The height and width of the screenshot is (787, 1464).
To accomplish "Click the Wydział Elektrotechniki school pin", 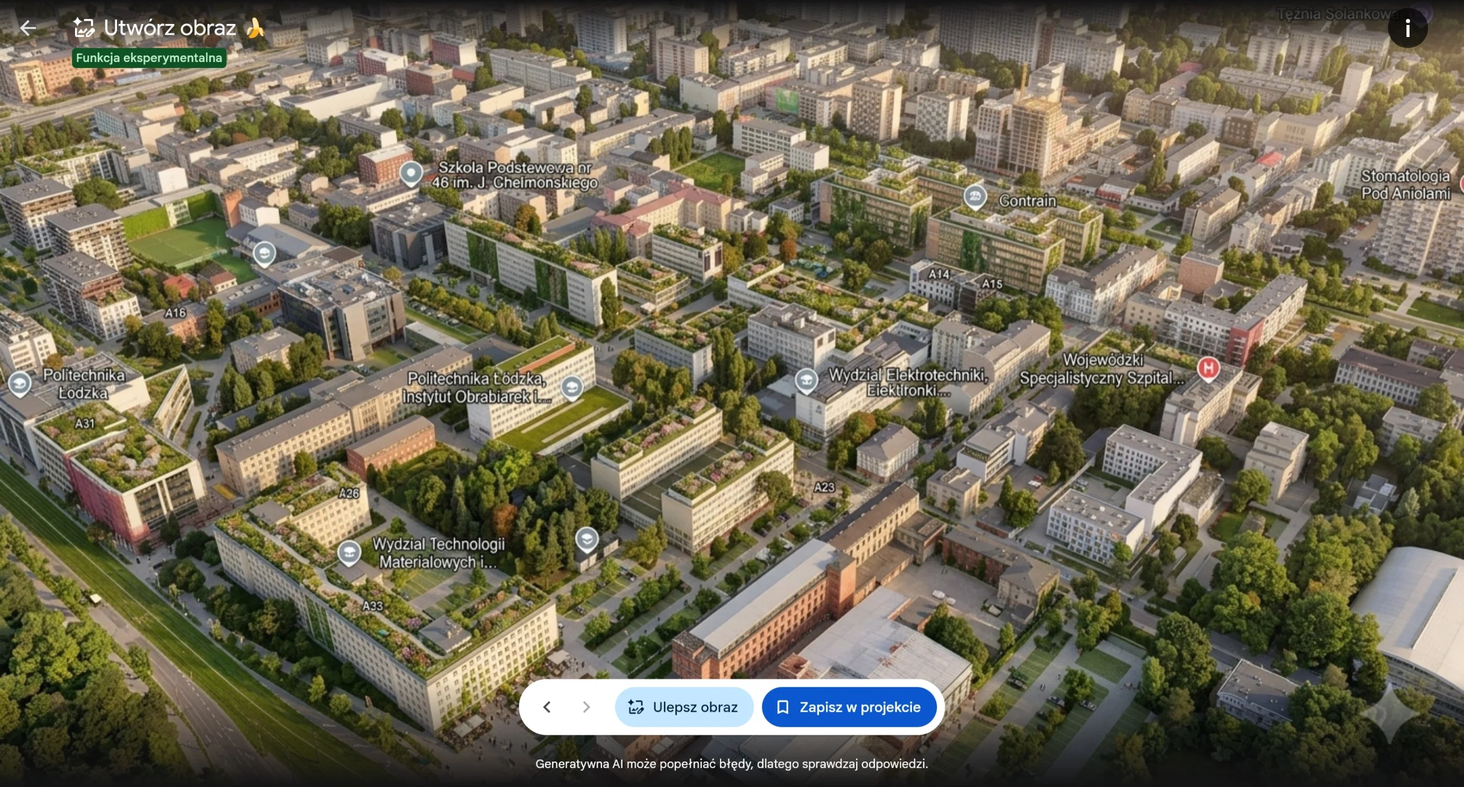I will [806, 382].
